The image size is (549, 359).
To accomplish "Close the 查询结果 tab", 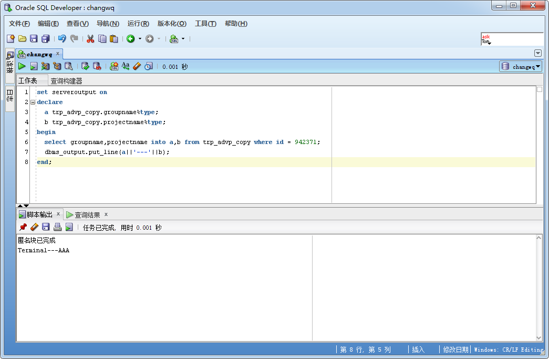I will (x=106, y=214).
